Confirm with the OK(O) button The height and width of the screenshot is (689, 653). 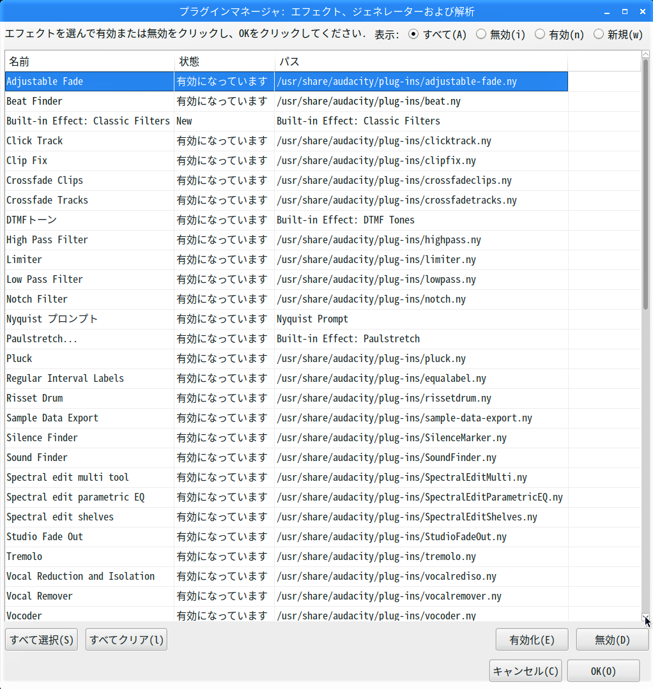tap(603, 671)
